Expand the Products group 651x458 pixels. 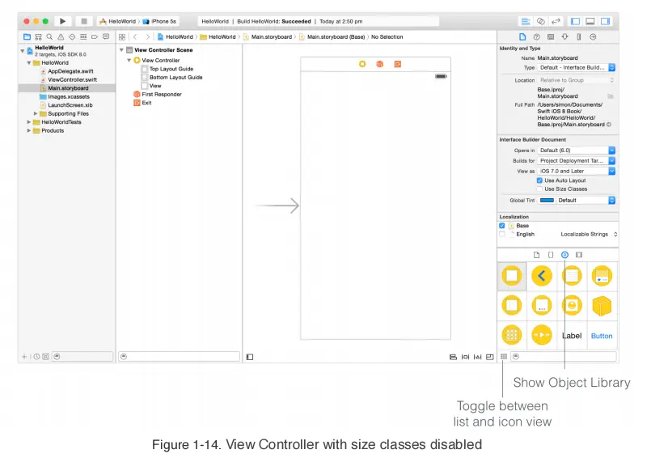pos(28,130)
